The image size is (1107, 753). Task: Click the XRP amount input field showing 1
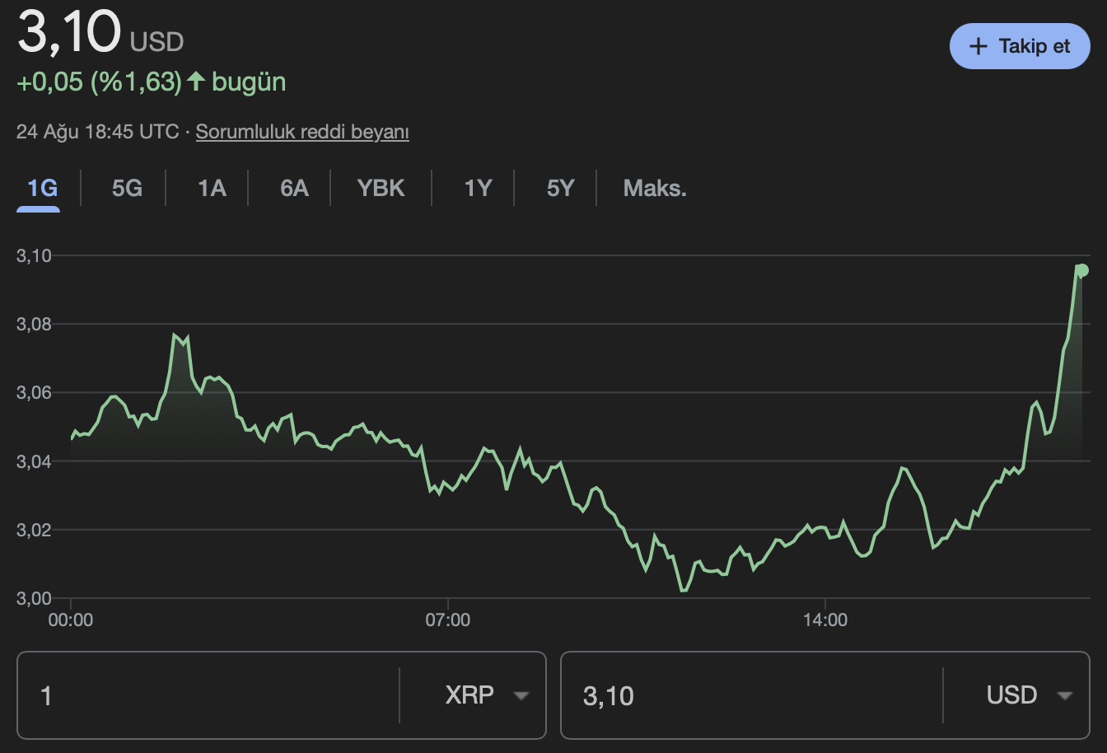click(208, 695)
